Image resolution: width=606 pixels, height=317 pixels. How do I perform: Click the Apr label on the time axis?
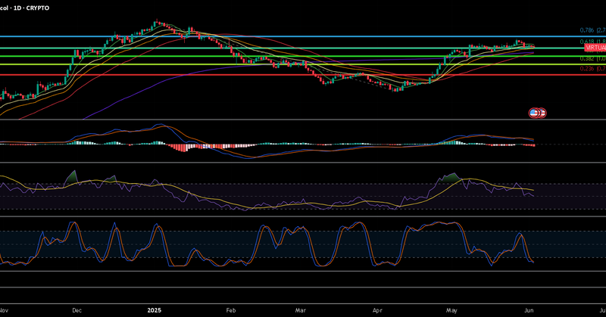point(377,310)
